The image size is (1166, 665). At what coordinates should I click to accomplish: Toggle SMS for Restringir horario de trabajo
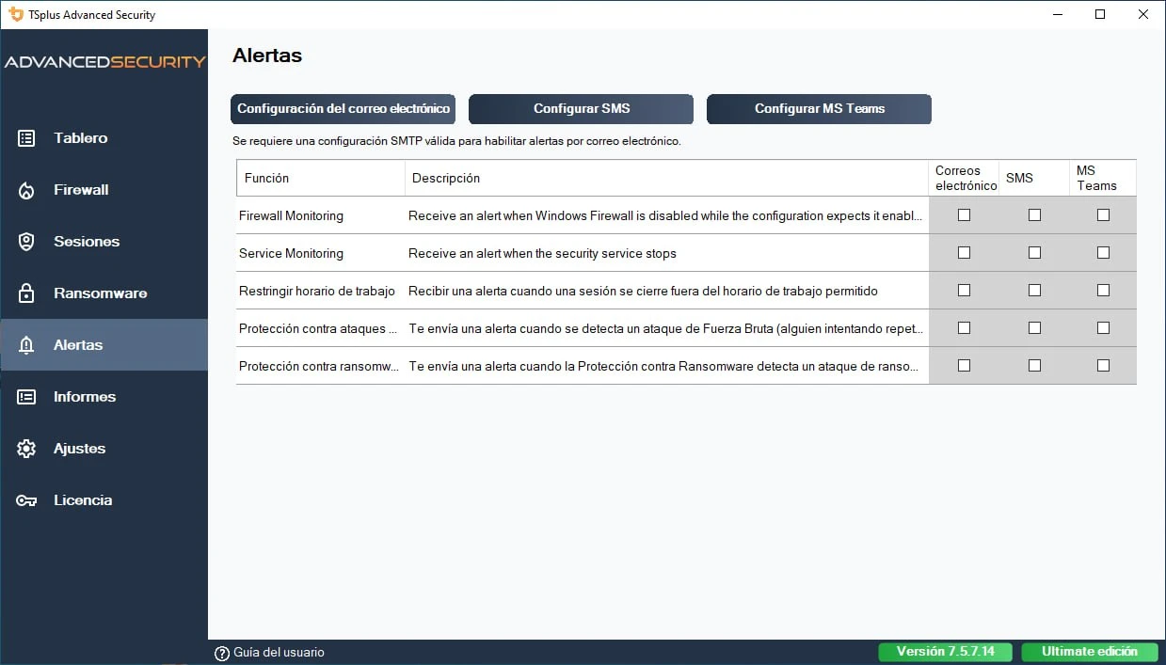(1034, 291)
